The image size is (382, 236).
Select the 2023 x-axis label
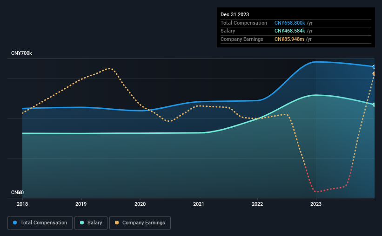click(x=316, y=204)
